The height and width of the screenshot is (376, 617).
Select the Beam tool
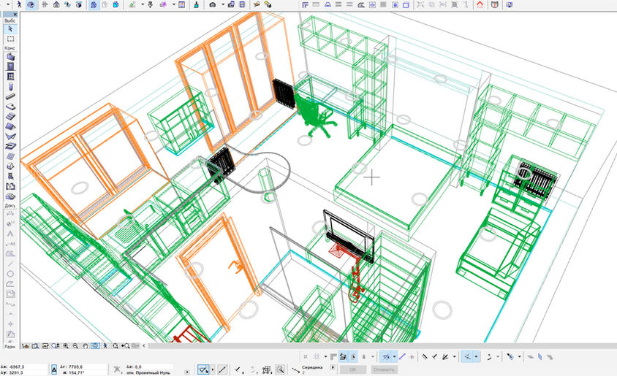[10, 96]
